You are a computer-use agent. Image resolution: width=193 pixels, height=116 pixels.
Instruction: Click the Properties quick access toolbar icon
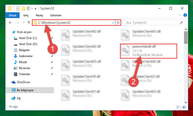pyautogui.click(x=18, y=8)
